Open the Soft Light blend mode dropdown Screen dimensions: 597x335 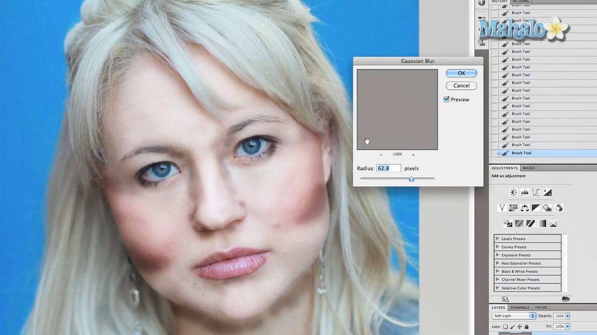click(514, 316)
